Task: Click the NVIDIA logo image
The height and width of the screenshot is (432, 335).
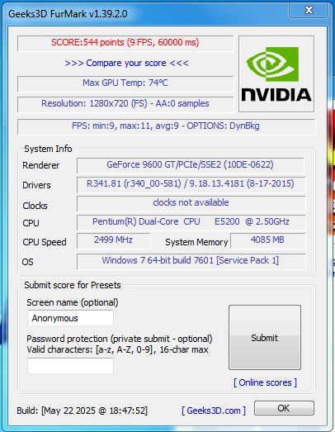Action: [x=276, y=74]
